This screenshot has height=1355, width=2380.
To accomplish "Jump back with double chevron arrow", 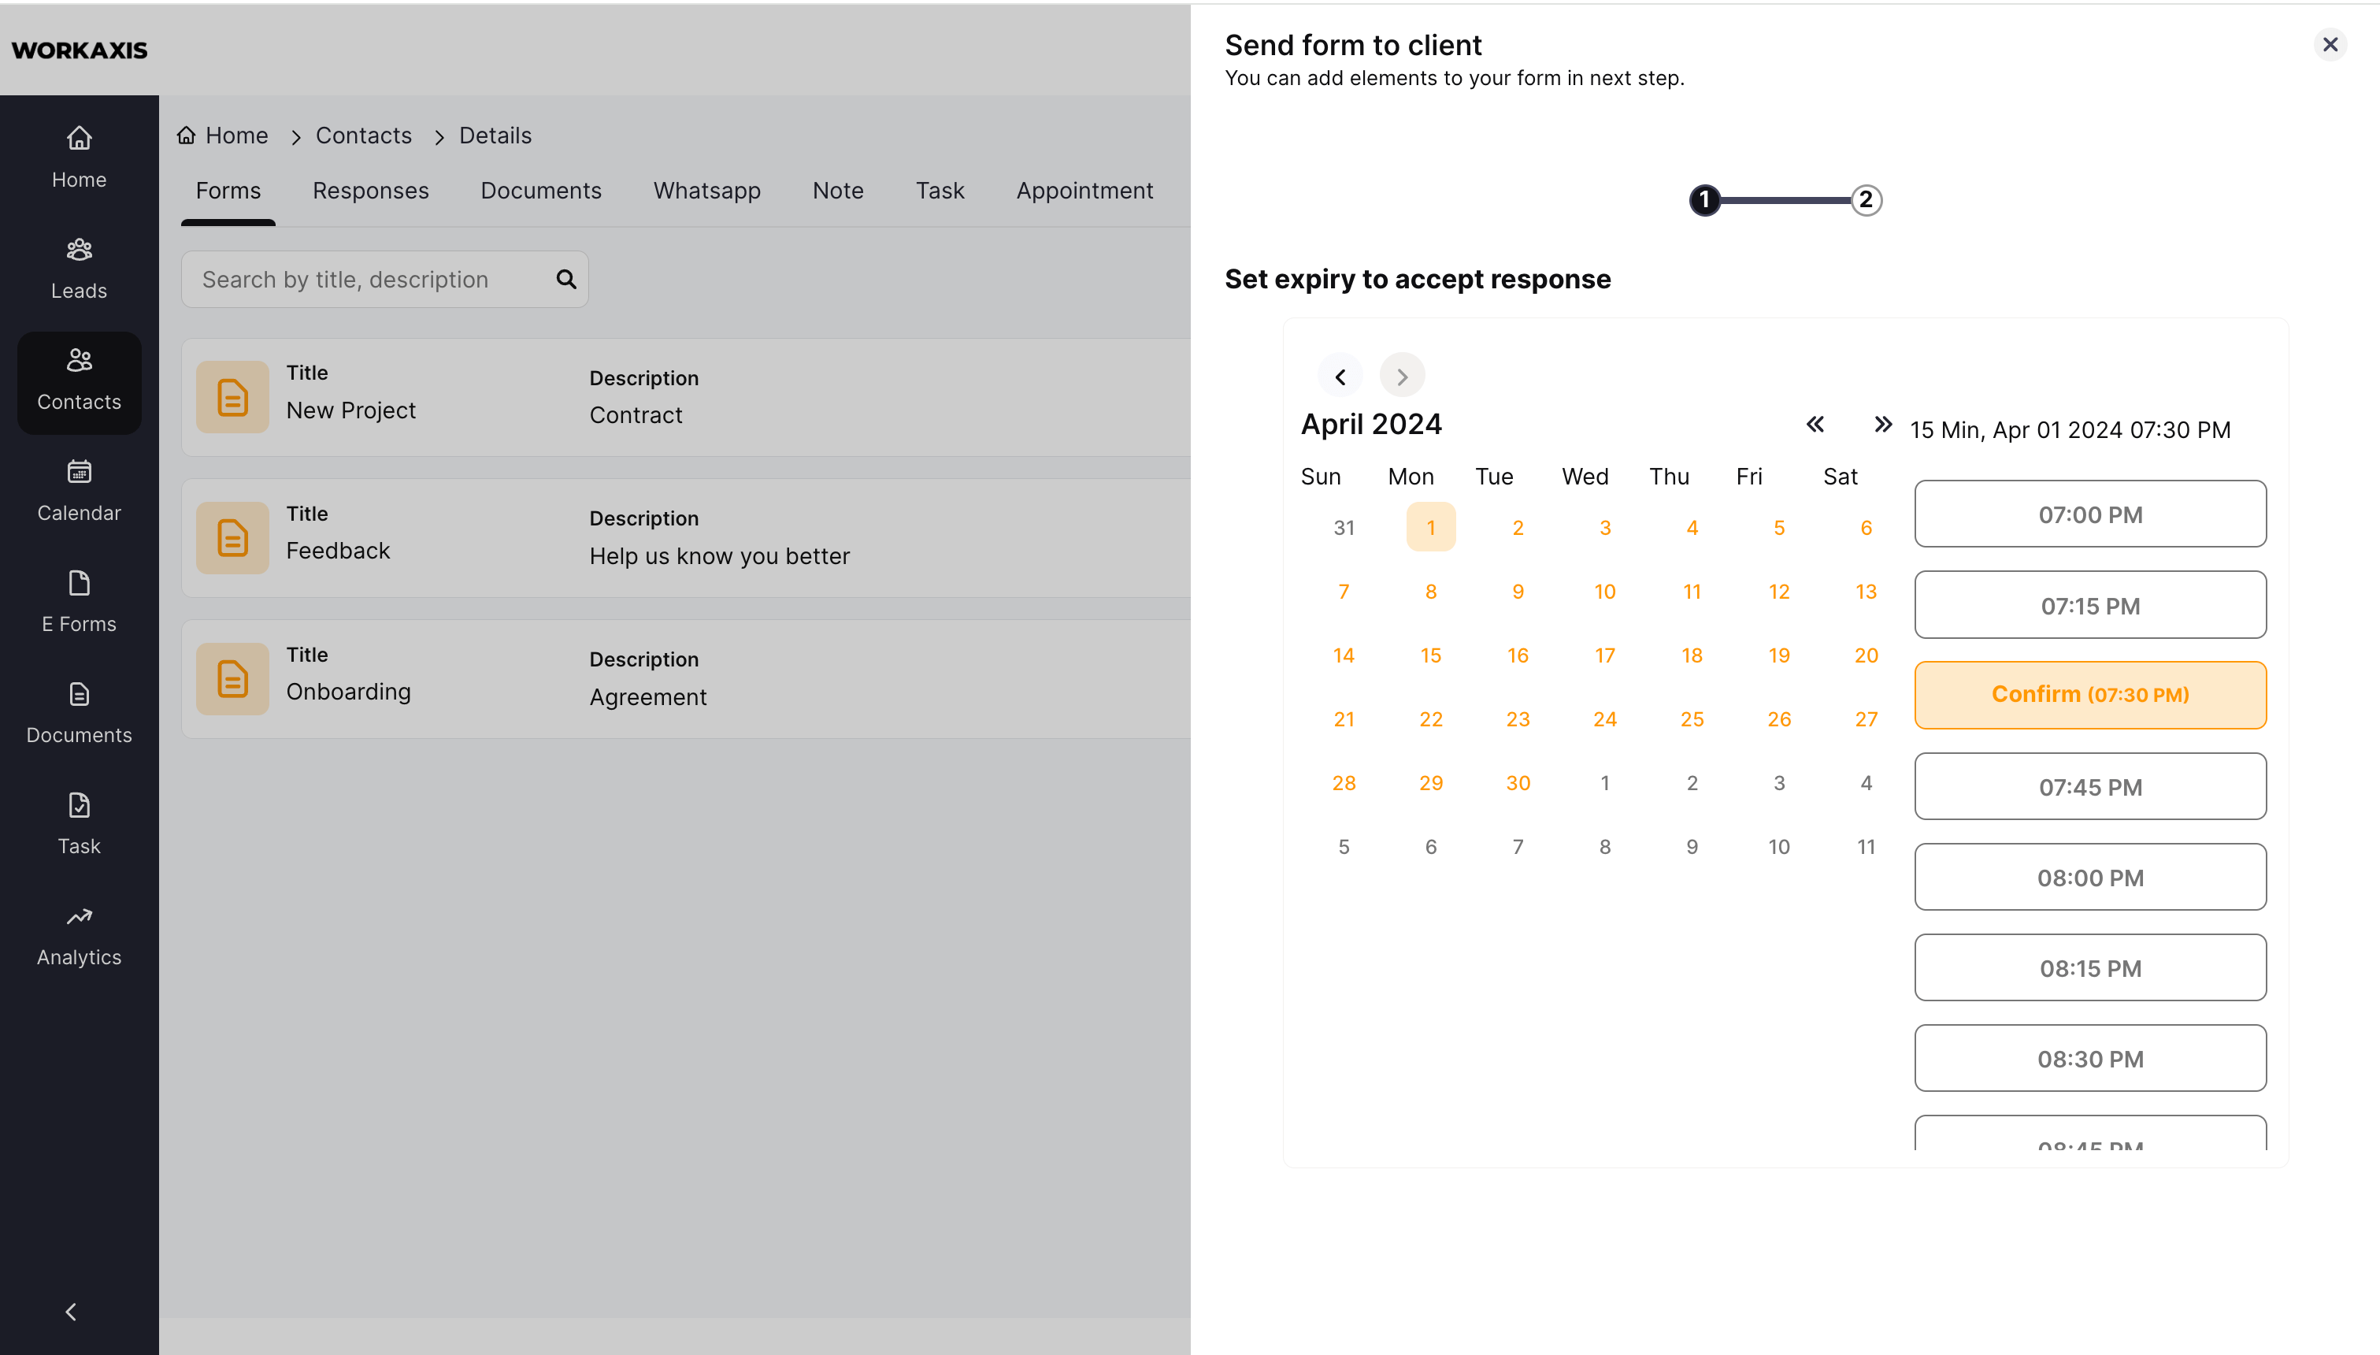I will coord(1815,425).
